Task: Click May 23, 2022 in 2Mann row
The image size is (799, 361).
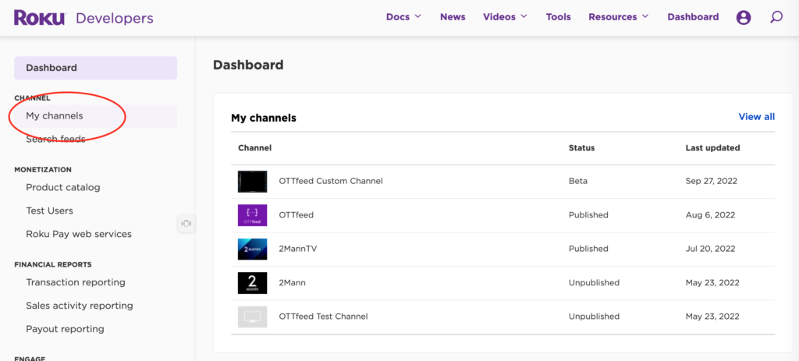Action: tap(712, 282)
